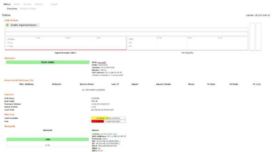Click the eth1: down status text
Image resolution: width=272 pixels, height=152 pixels.
97,151
